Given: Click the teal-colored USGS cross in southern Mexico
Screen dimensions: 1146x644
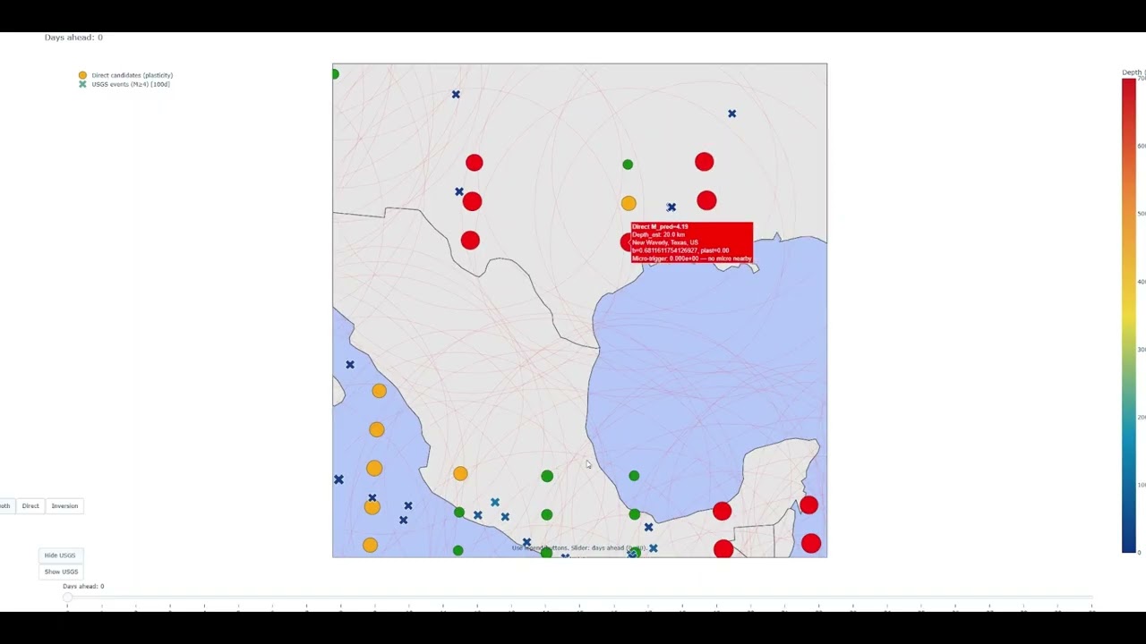Looking at the screenshot, I should click(495, 503).
